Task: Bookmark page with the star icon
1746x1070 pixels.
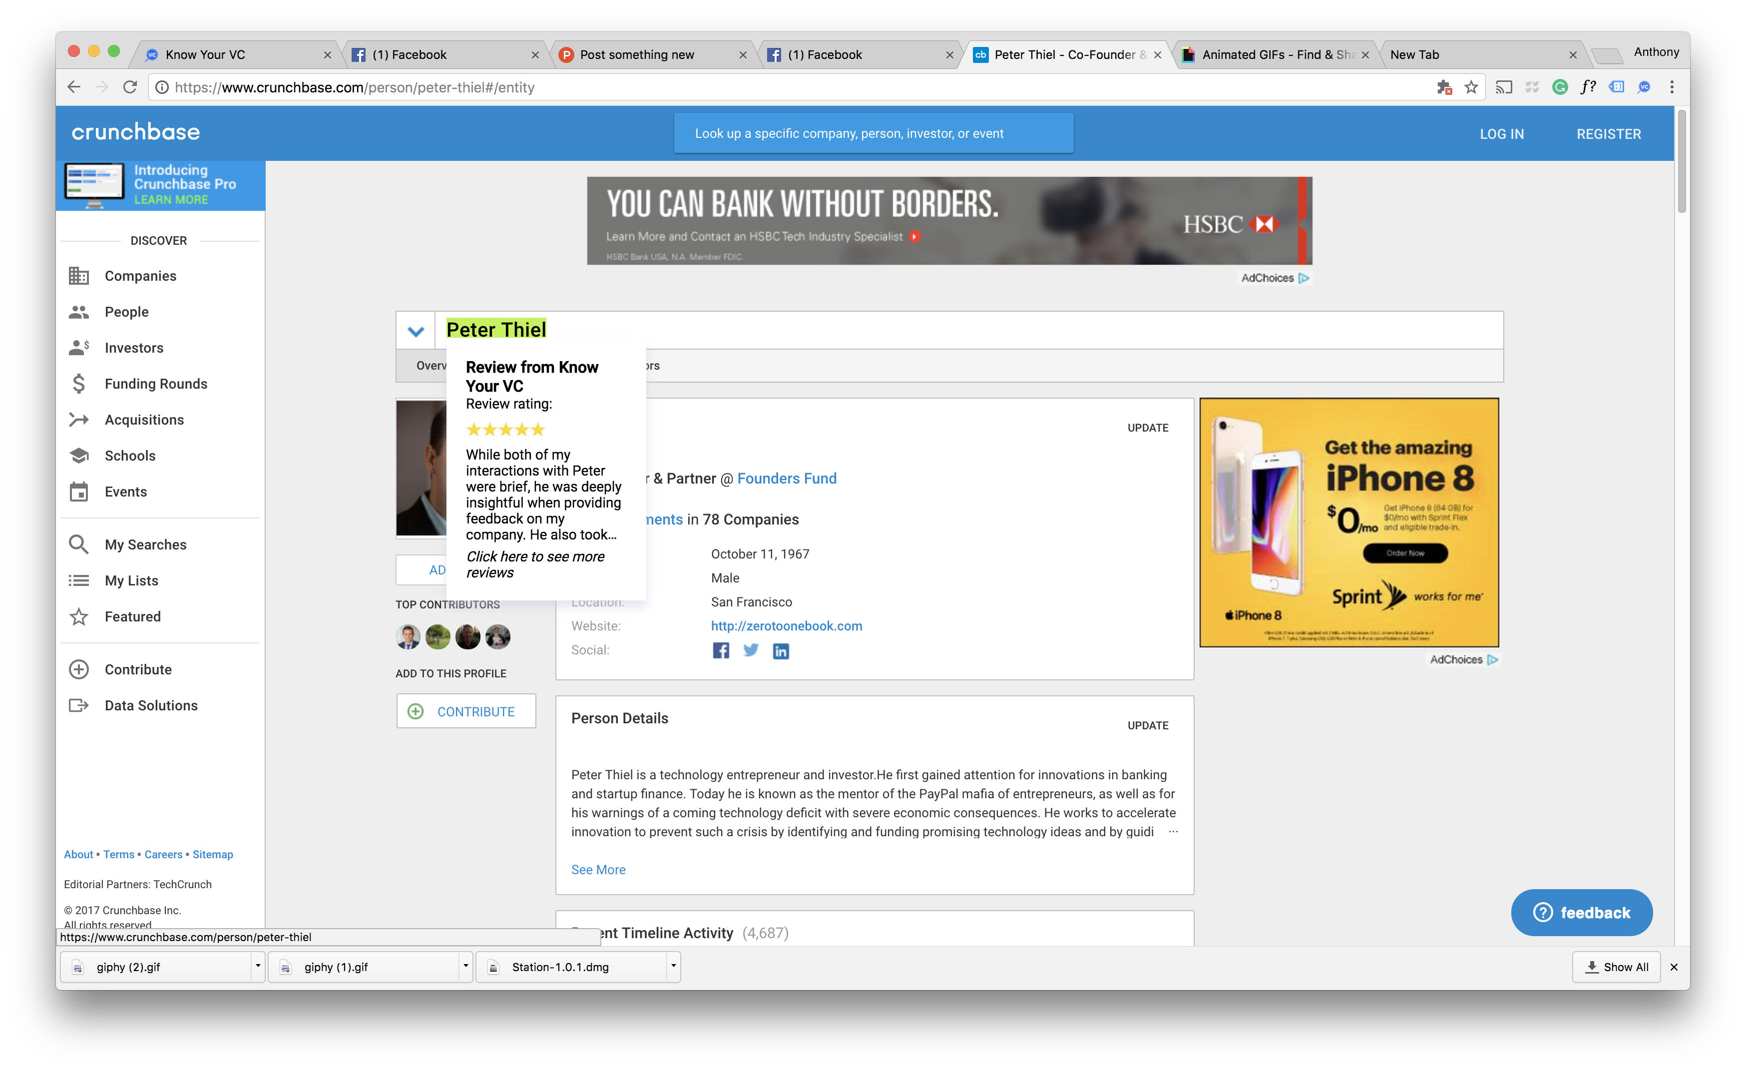Action: point(1472,87)
